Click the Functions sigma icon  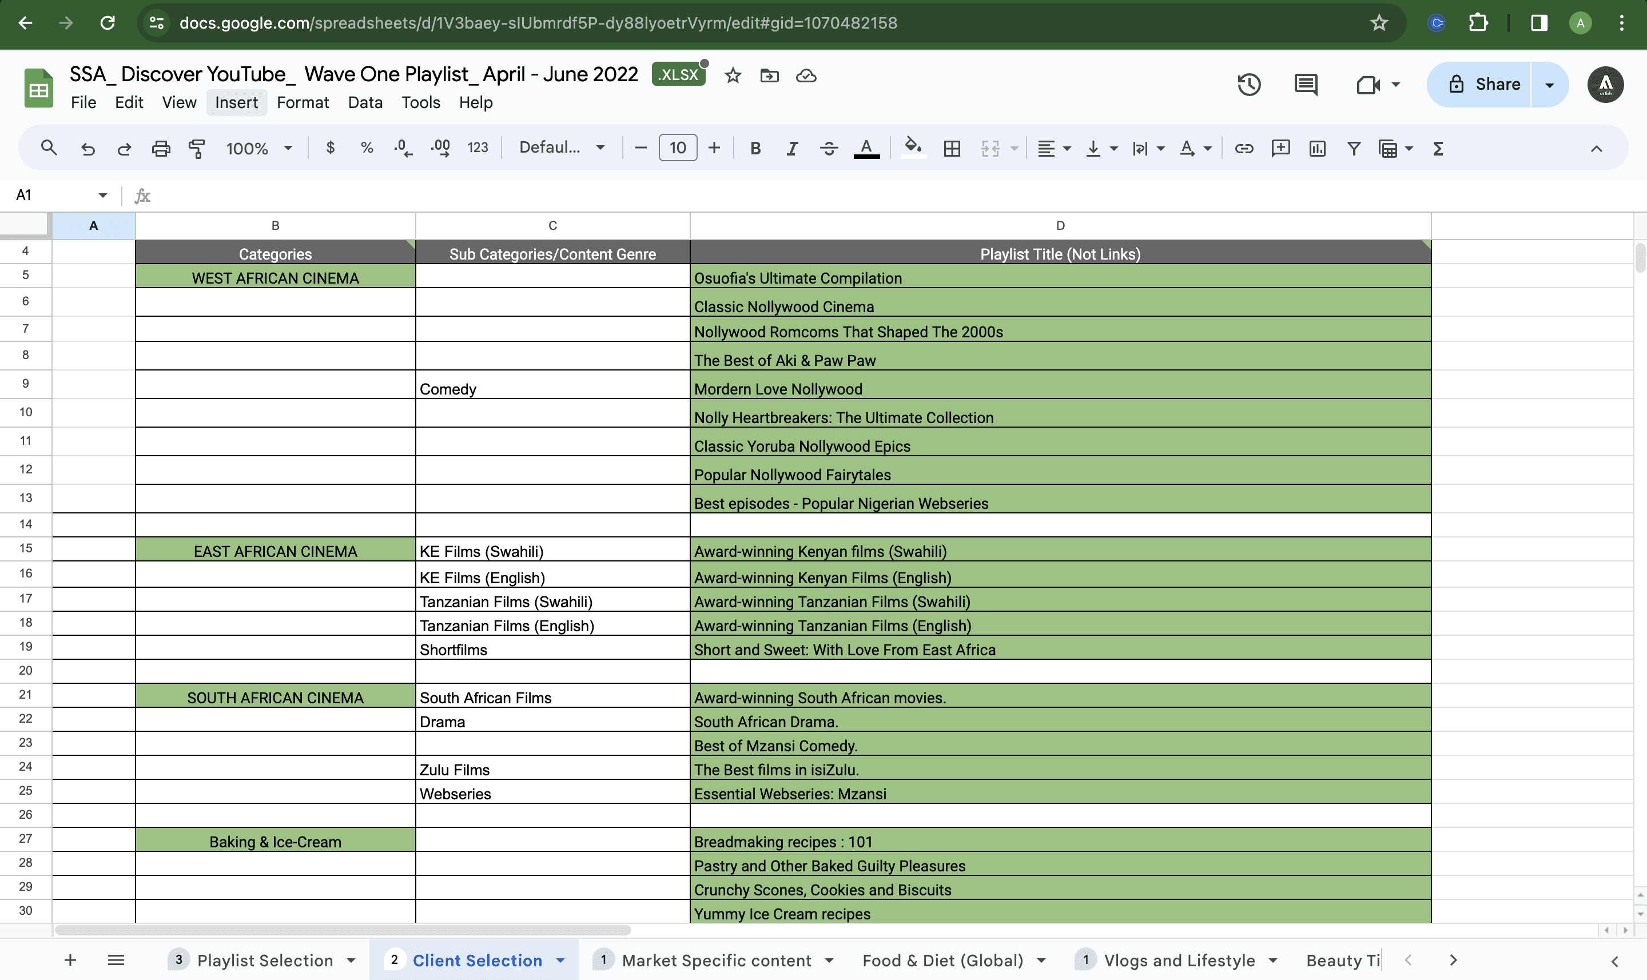[x=1438, y=148]
